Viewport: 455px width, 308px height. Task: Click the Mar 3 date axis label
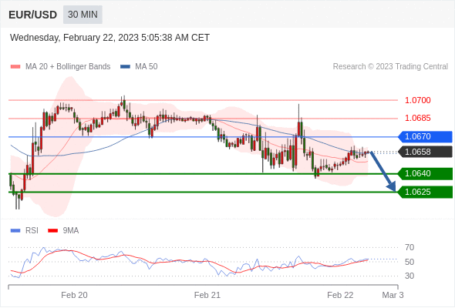[x=393, y=295]
